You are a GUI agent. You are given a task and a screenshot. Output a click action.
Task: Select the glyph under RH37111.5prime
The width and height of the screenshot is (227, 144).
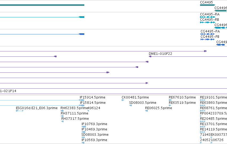[x=62, y=116]
